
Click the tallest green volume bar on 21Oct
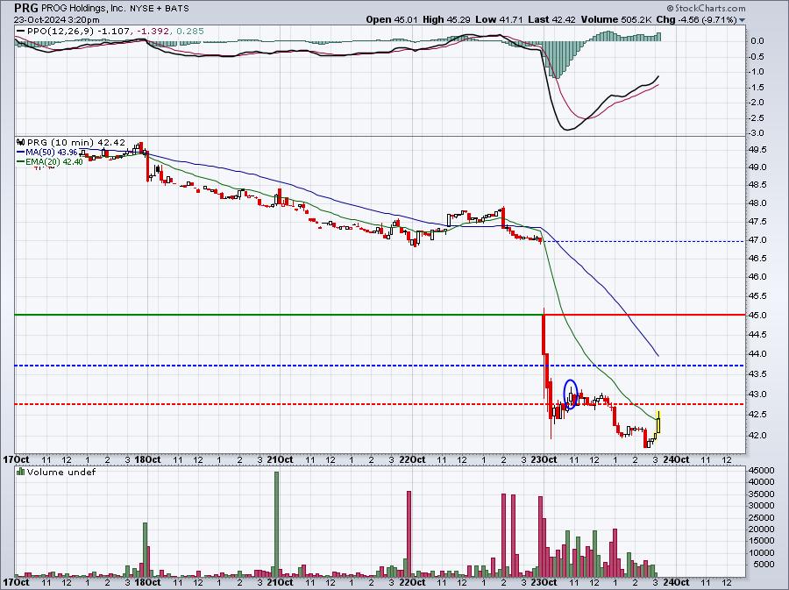point(276,524)
